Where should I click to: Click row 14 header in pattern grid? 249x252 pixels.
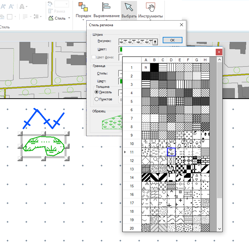132,178
